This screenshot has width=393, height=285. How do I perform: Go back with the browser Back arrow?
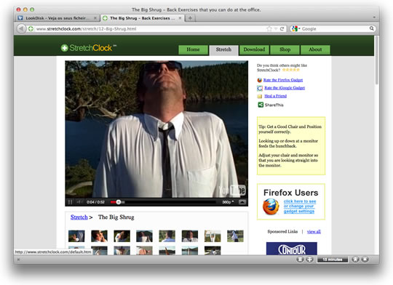(x=21, y=29)
